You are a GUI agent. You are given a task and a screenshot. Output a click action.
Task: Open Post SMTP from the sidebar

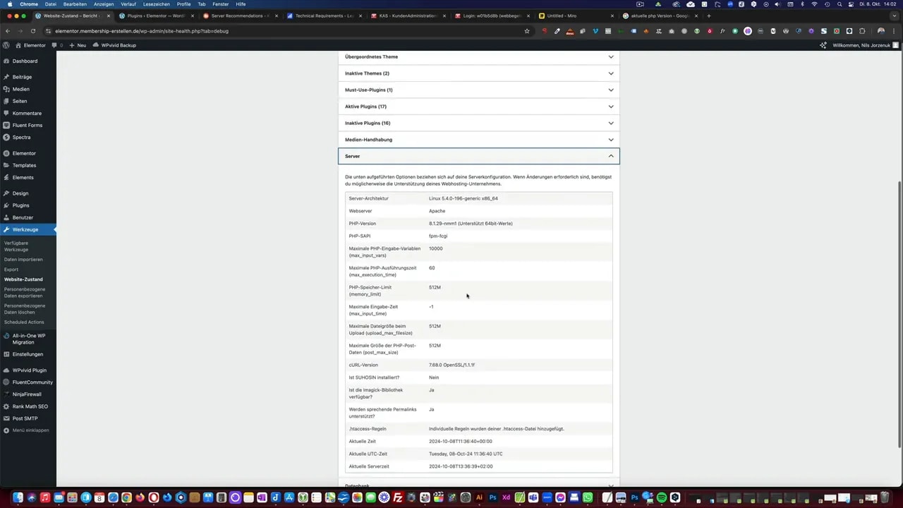click(25, 418)
